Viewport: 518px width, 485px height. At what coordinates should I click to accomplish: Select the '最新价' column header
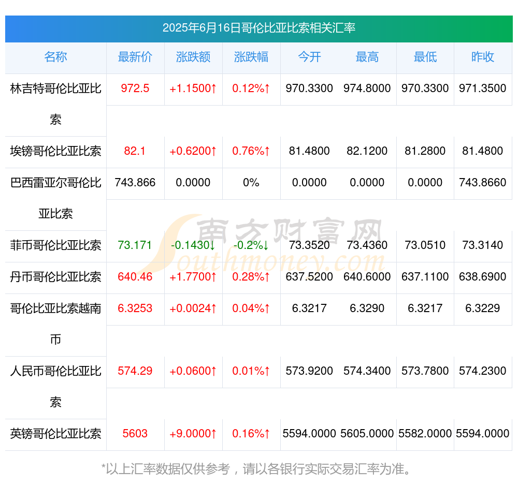click(x=135, y=57)
